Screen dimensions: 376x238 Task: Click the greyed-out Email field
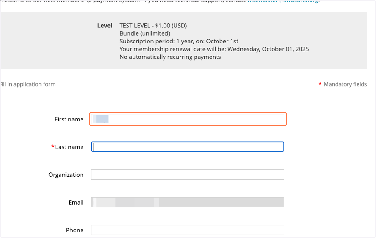coord(188,202)
